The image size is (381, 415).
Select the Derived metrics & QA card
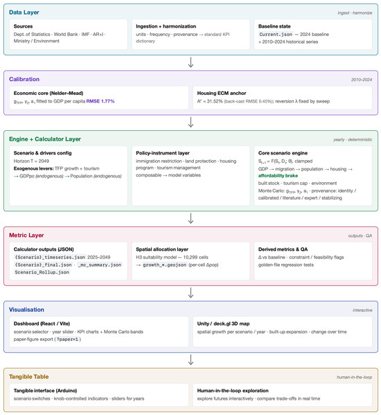point(313,261)
